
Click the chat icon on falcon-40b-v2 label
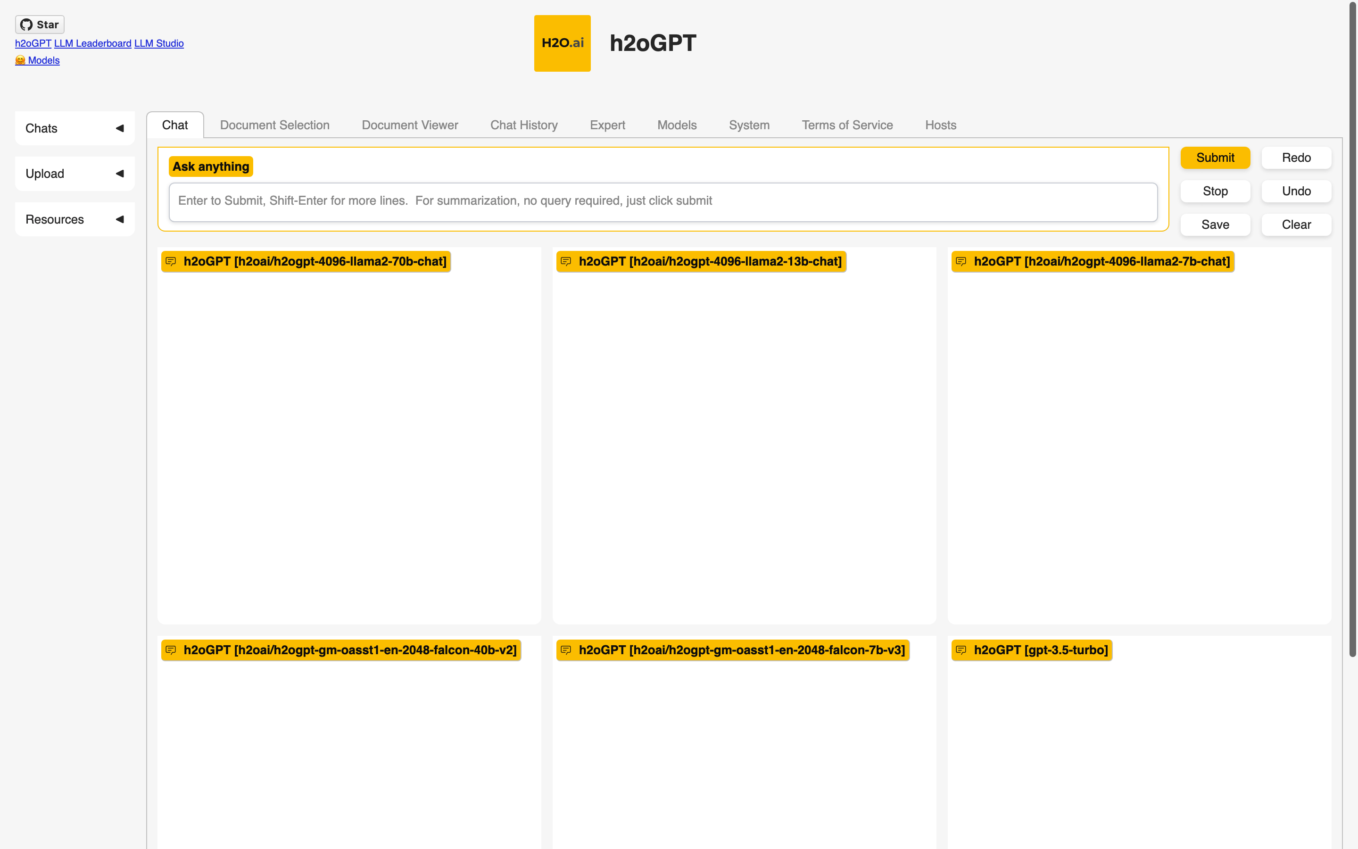pos(171,649)
